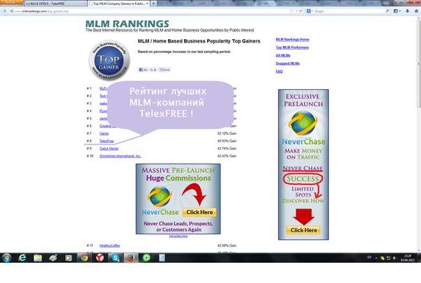
Task: Open the All MLMs link
Action: pos(283,56)
